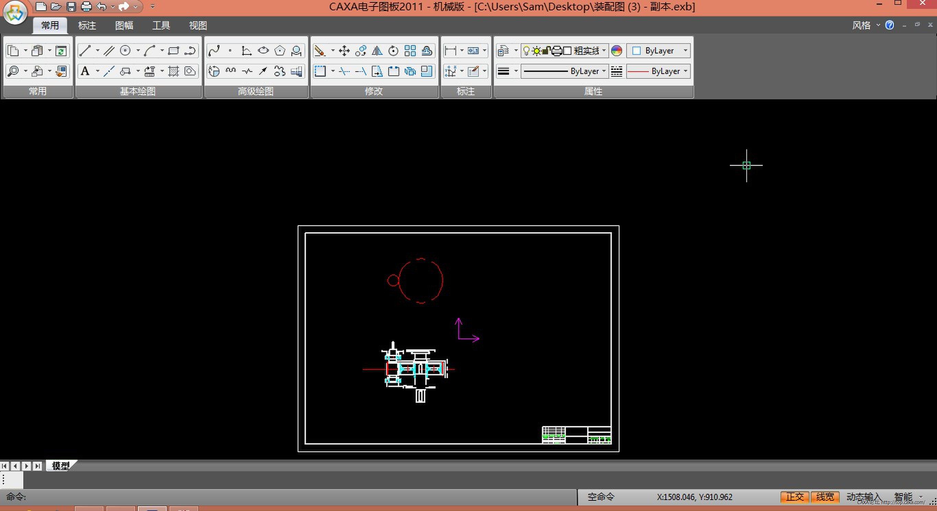
Task: Expand the red-line ByLayer dropdown
Action: pos(685,71)
